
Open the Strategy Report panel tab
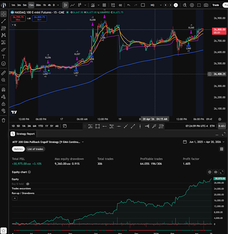pos(23,134)
